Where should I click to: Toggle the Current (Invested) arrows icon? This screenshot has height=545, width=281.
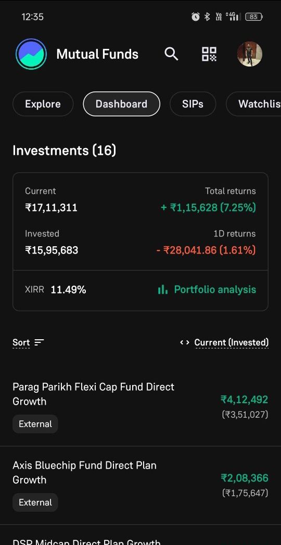click(x=185, y=342)
